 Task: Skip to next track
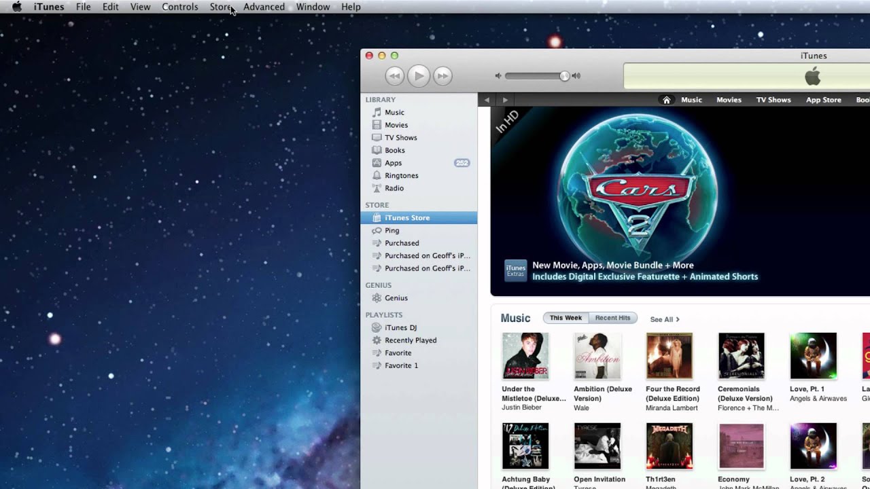pos(442,76)
